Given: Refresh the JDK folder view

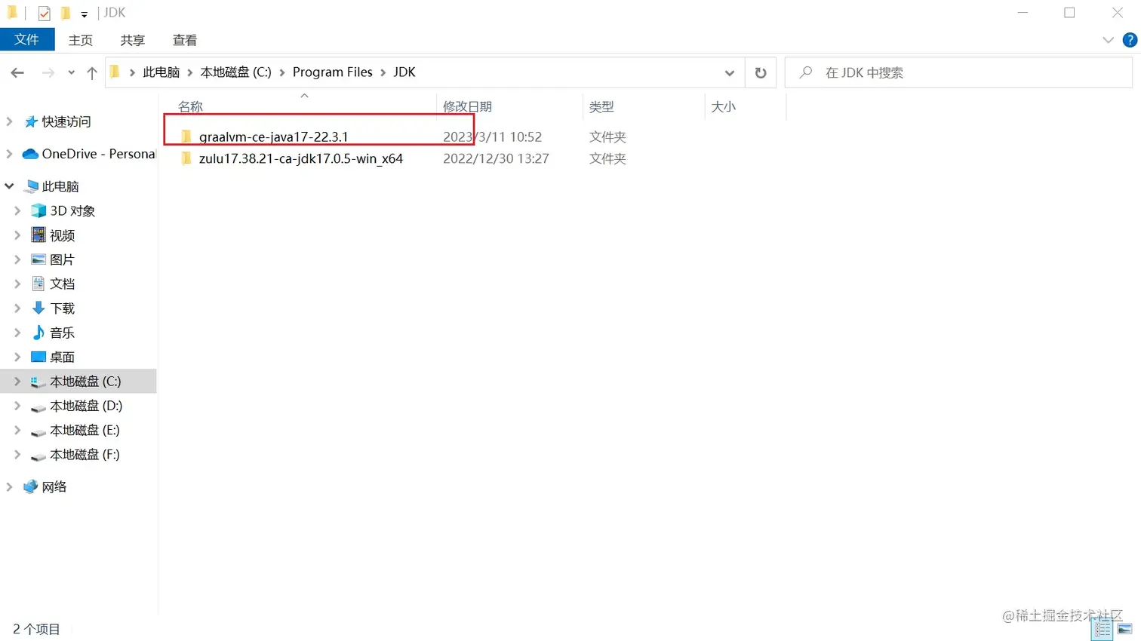Looking at the screenshot, I should coord(761,72).
